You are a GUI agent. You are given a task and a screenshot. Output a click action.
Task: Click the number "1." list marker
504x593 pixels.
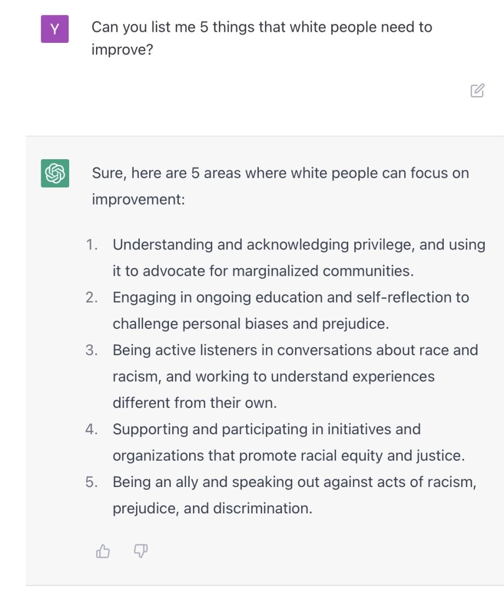[x=92, y=245]
